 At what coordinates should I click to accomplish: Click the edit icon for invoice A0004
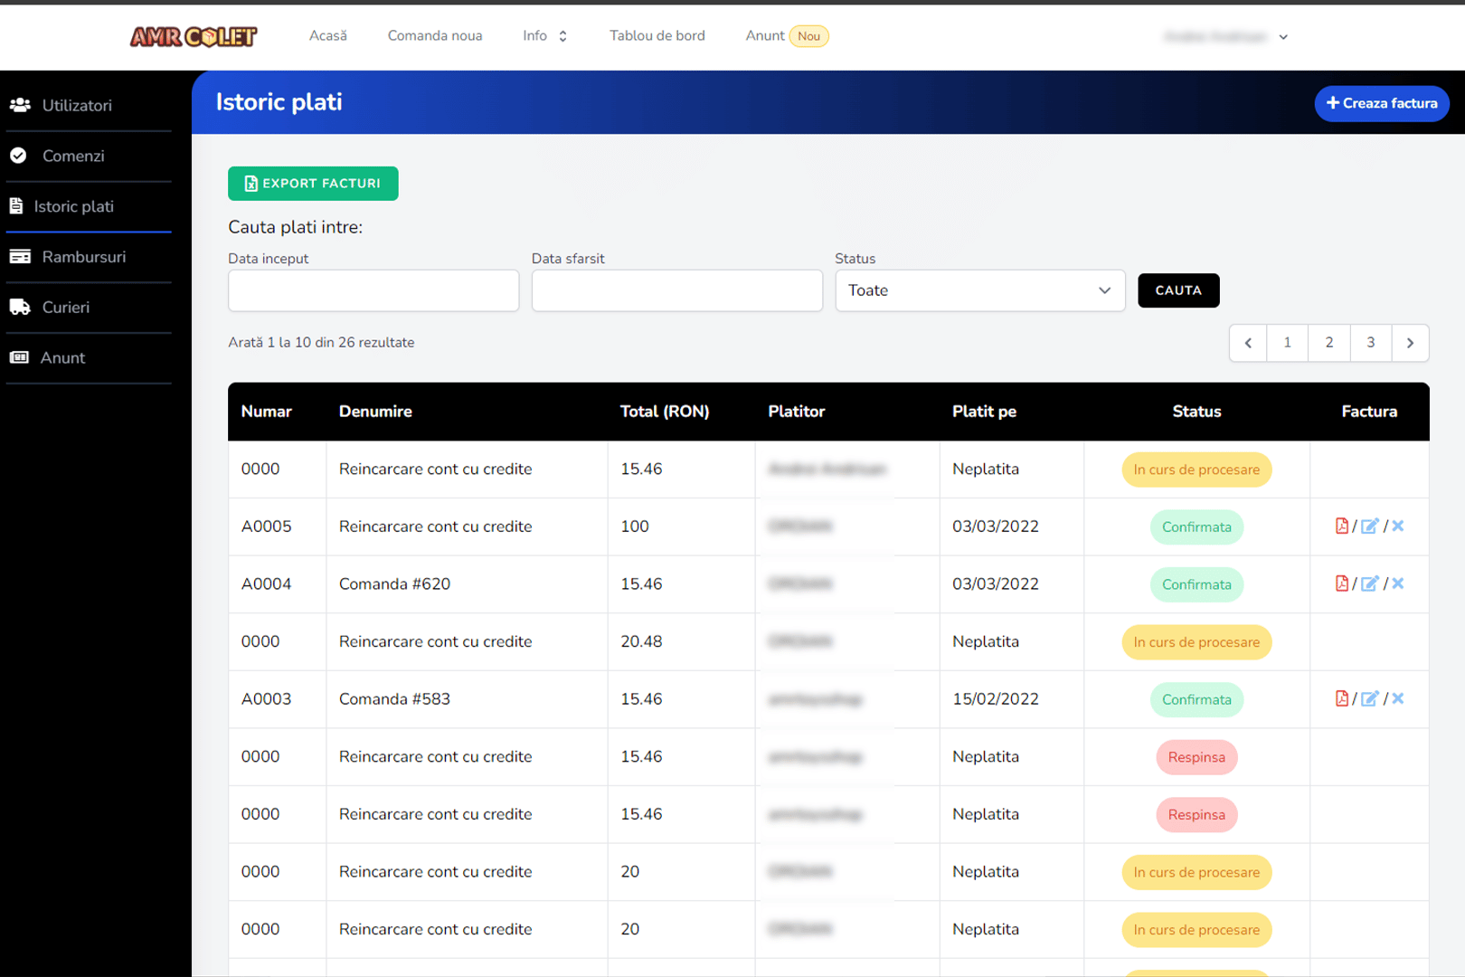point(1369,583)
